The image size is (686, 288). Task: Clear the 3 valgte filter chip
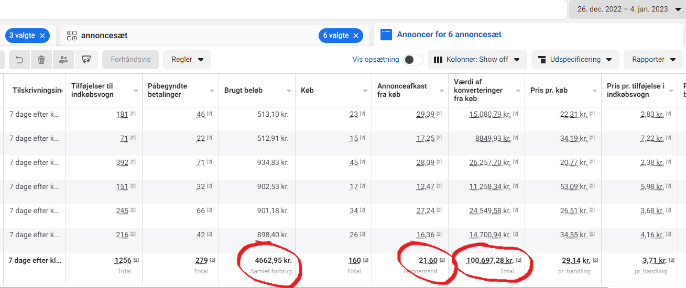click(42, 36)
